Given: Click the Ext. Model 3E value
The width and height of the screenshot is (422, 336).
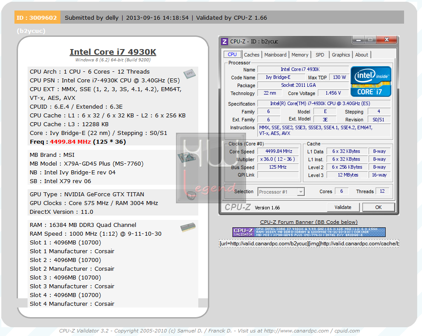Looking at the screenshot, I should (325, 120).
